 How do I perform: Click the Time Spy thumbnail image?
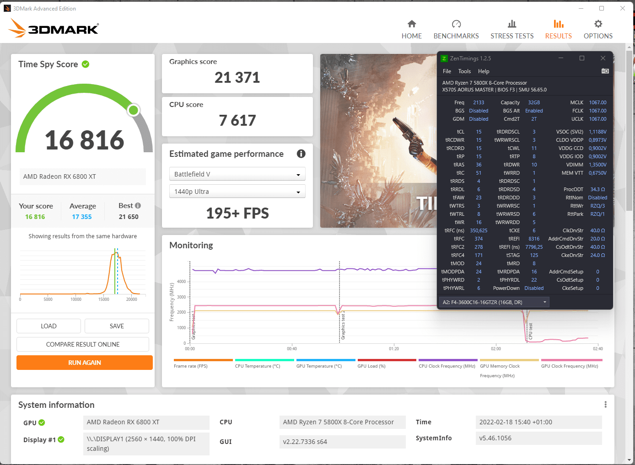tap(379, 141)
